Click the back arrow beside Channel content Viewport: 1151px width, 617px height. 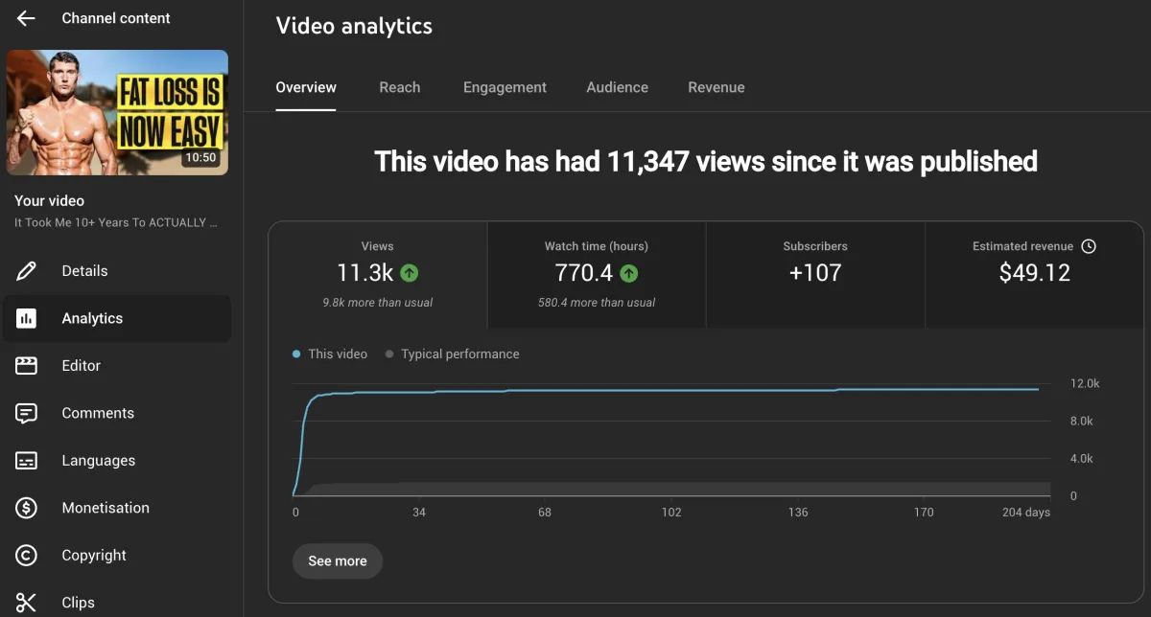coord(26,18)
